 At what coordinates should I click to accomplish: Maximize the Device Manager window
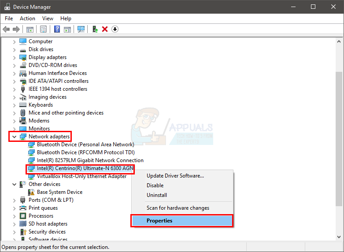(313, 7)
